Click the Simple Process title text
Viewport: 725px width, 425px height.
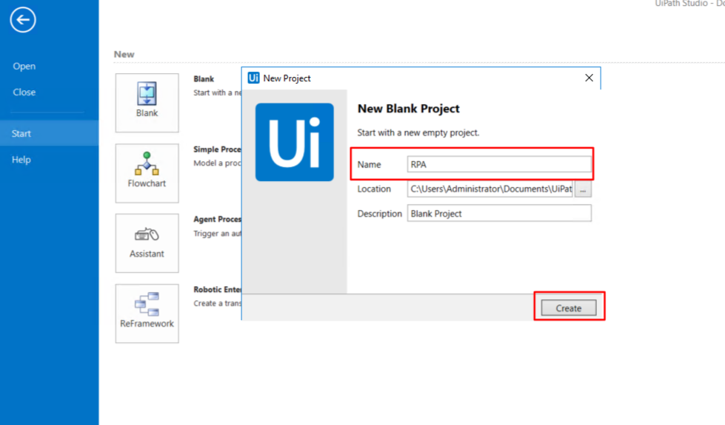point(217,149)
